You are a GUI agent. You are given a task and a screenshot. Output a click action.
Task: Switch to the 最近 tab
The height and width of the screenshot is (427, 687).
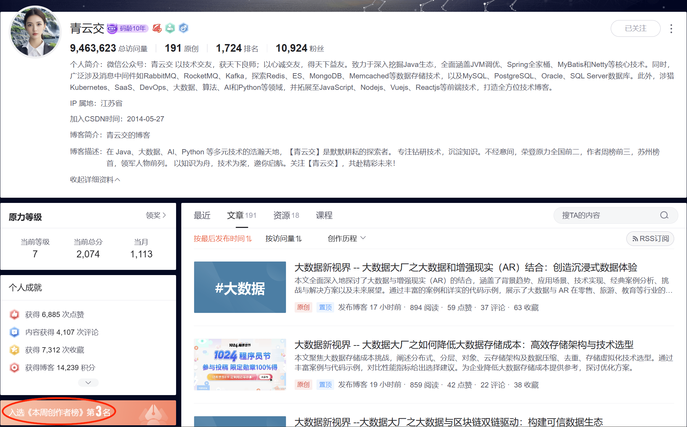[x=202, y=215]
